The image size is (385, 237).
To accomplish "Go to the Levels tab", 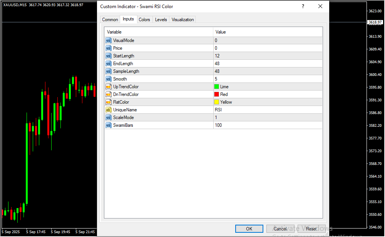I will (161, 20).
